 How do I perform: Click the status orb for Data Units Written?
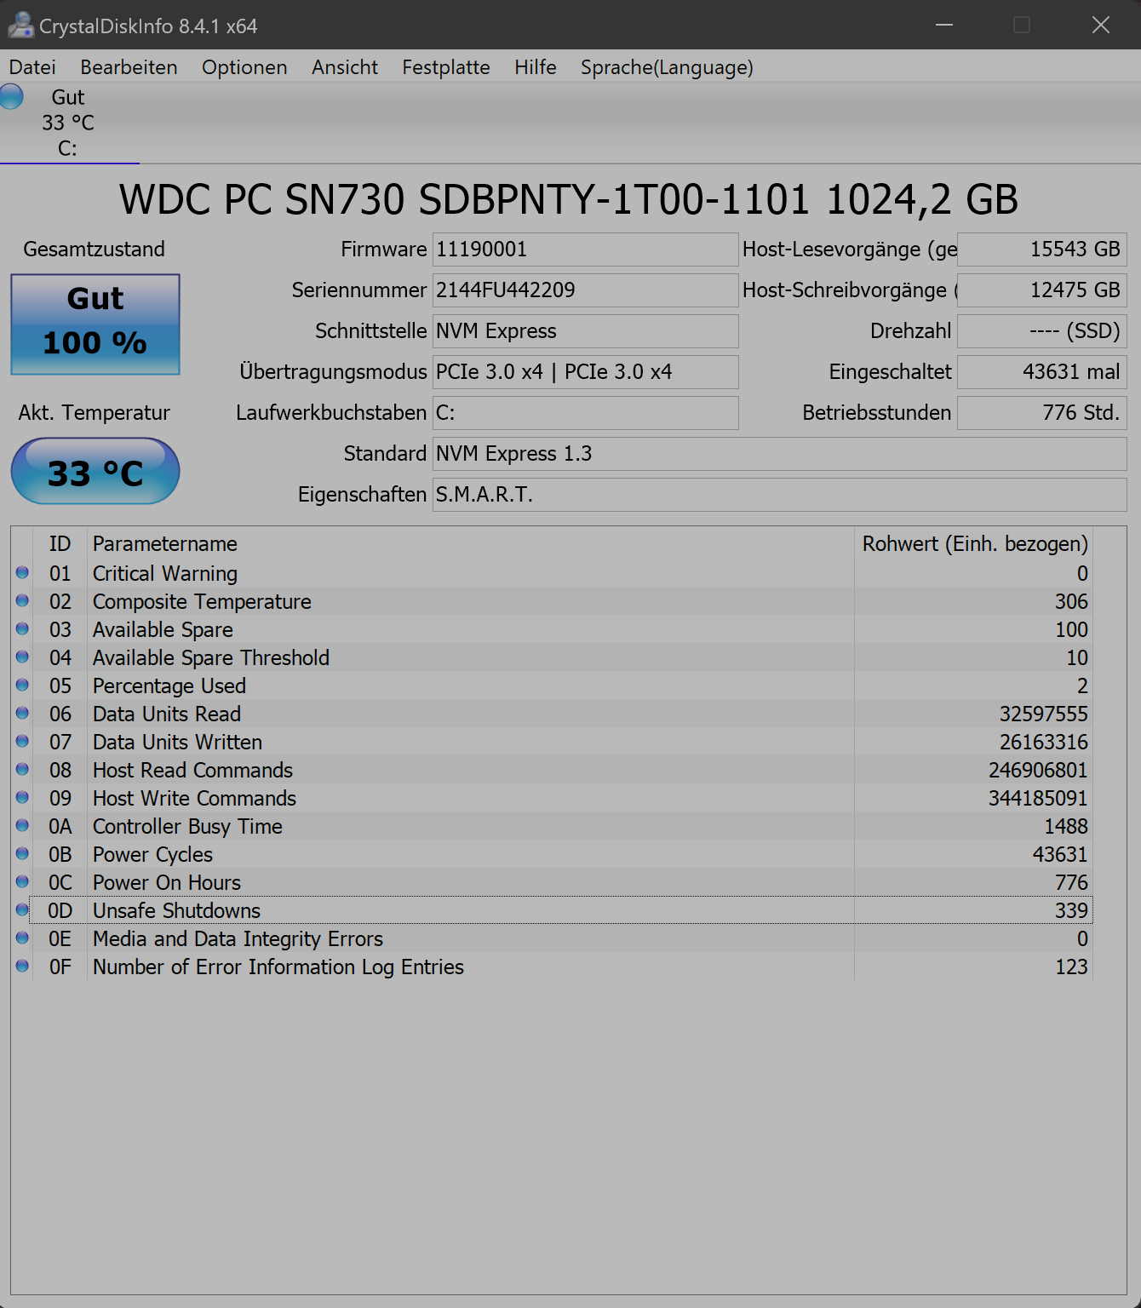[x=22, y=741]
